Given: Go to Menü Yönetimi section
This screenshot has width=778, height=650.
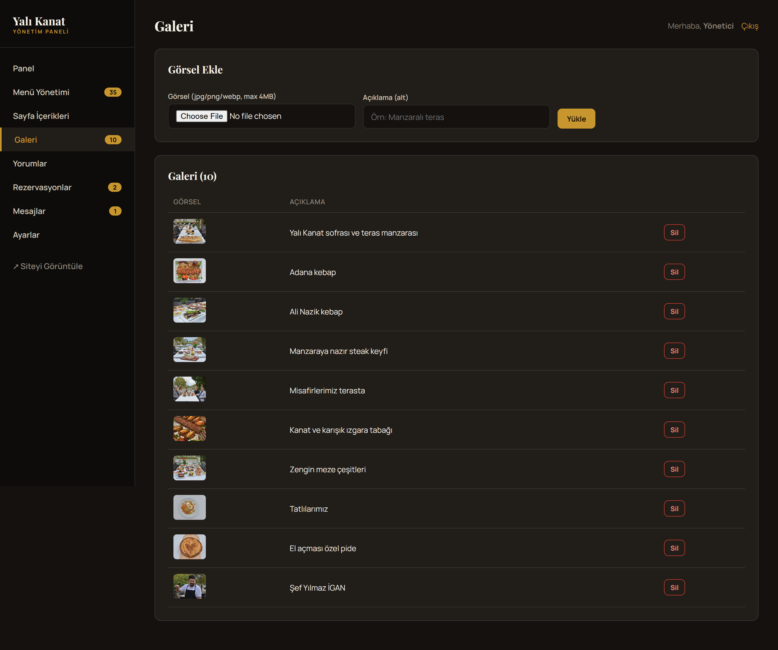Looking at the screenshot, I should (67, 92).
